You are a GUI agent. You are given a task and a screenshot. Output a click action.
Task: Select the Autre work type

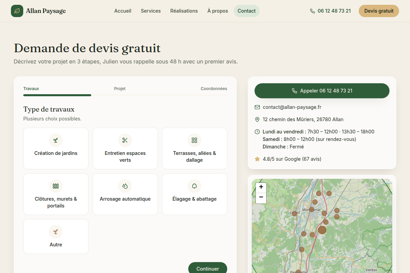coord(56,236)
